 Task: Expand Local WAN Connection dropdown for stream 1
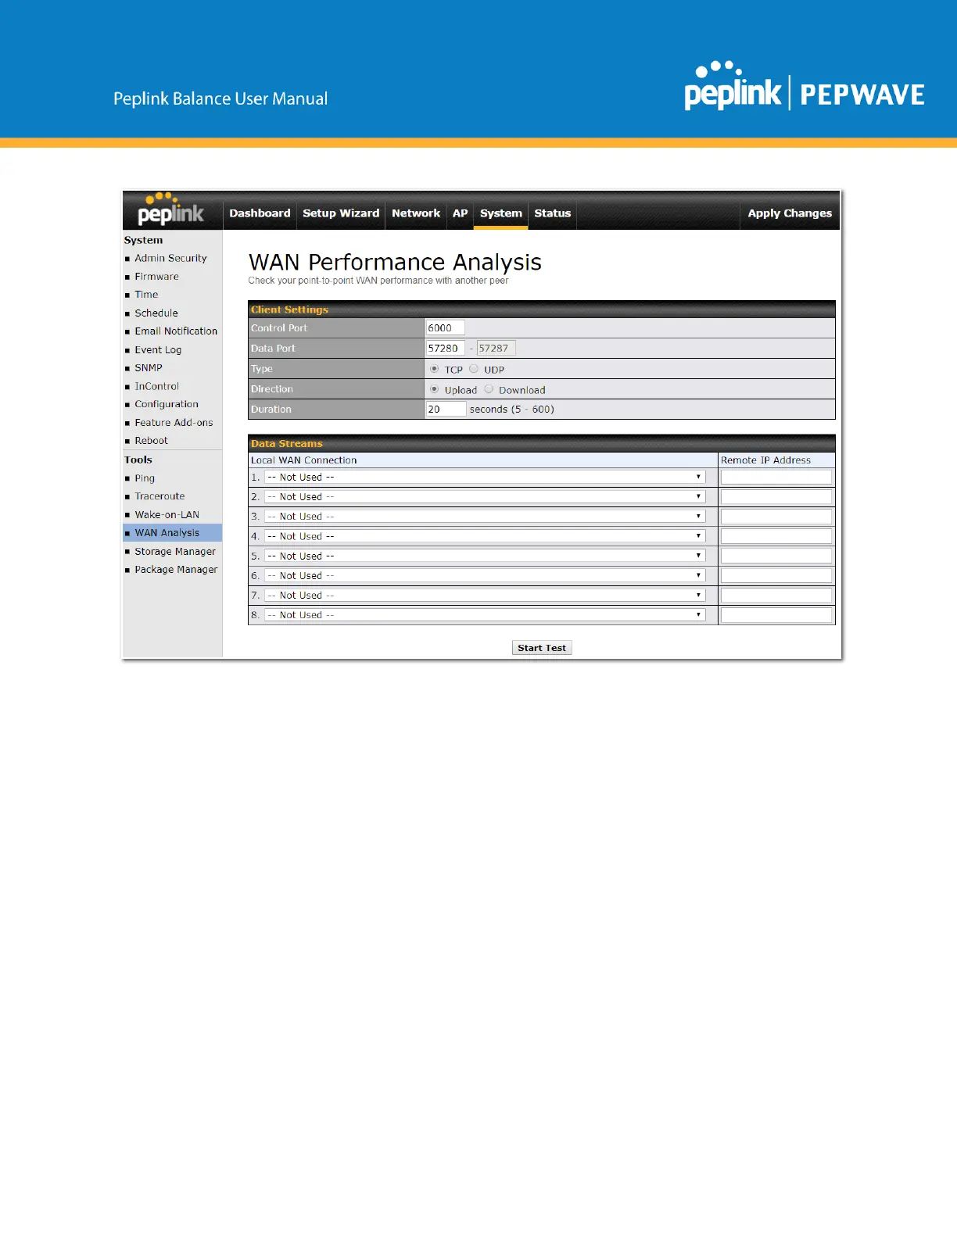pos(485,477)
